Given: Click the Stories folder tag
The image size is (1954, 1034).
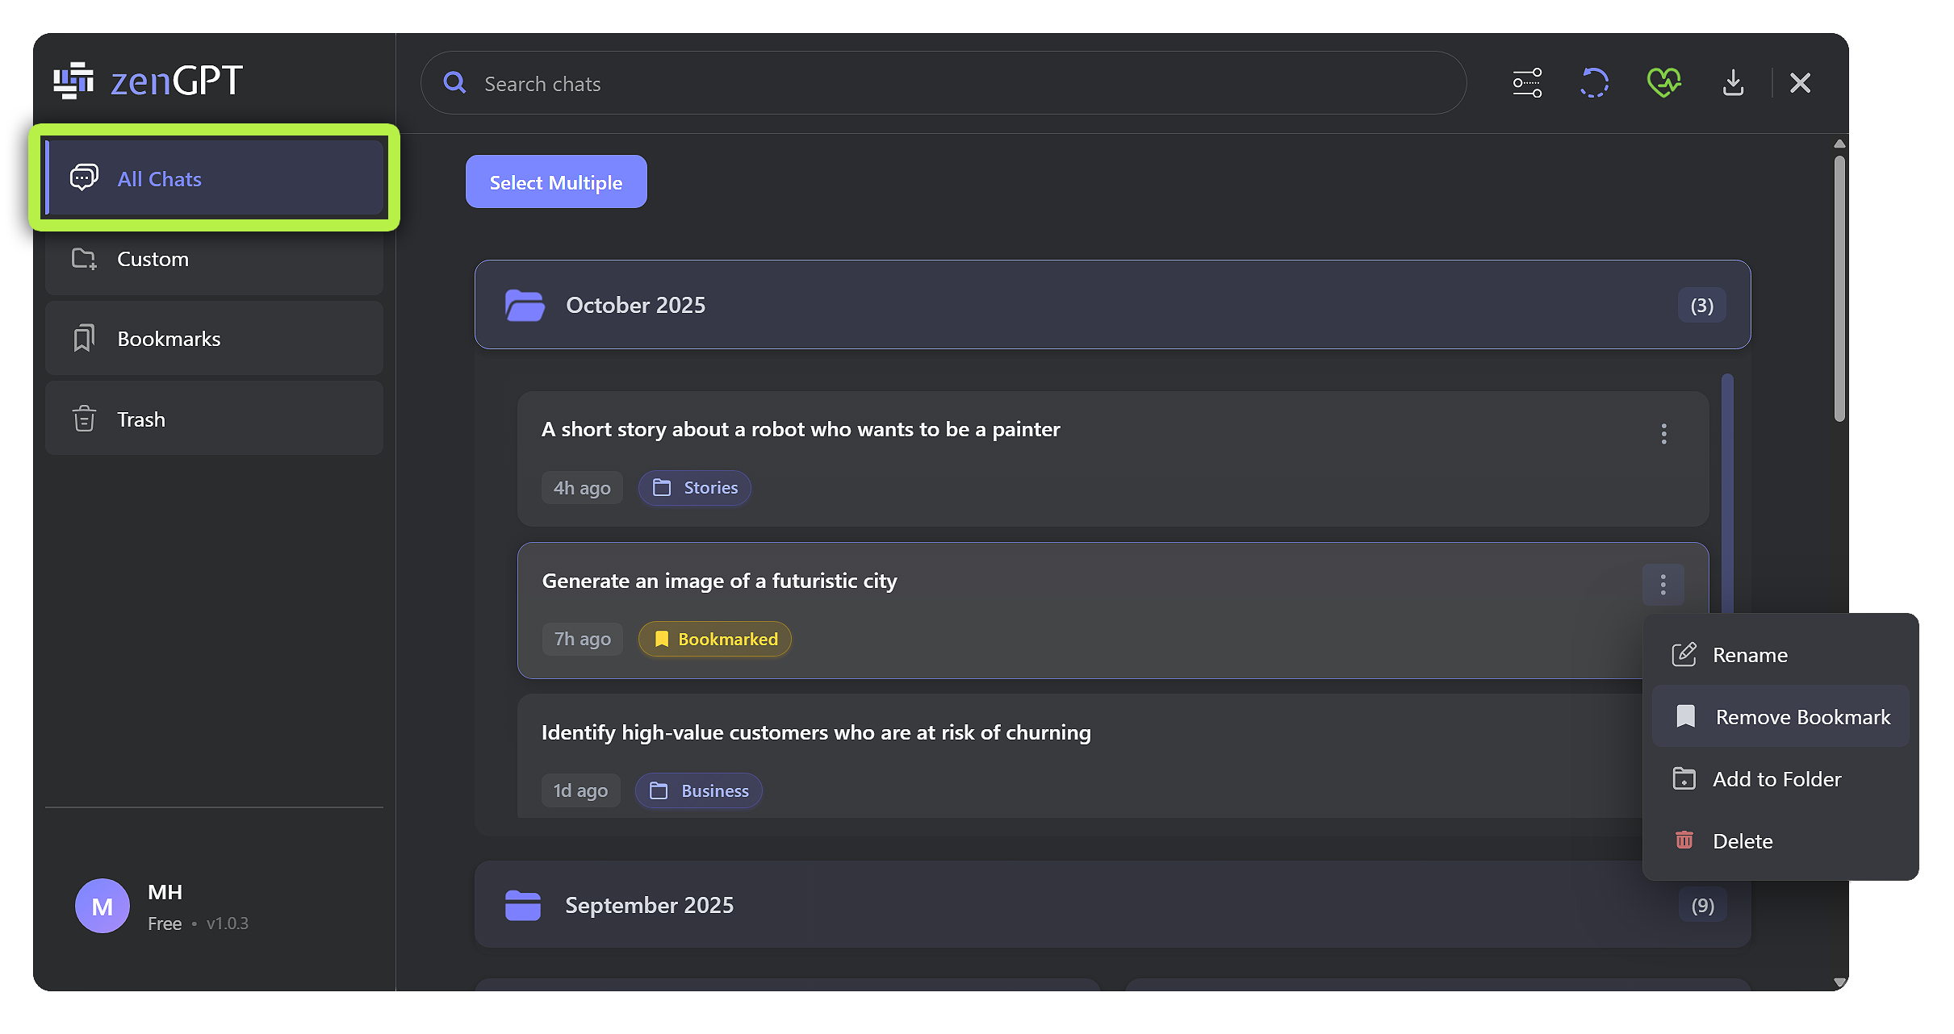Looking at the screenshot, I should coord(695,488).
